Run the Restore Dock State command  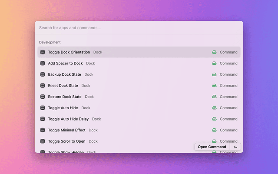65,97
